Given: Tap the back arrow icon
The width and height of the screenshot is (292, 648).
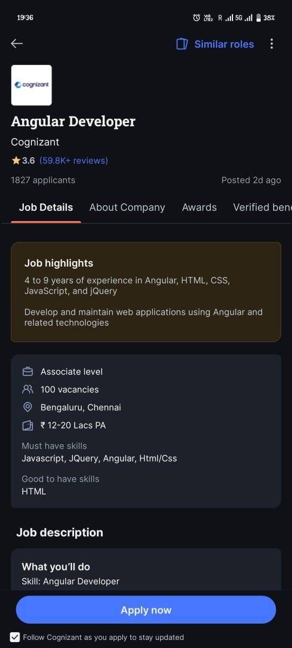Looking at the screenshot, I should pos(17,43).
